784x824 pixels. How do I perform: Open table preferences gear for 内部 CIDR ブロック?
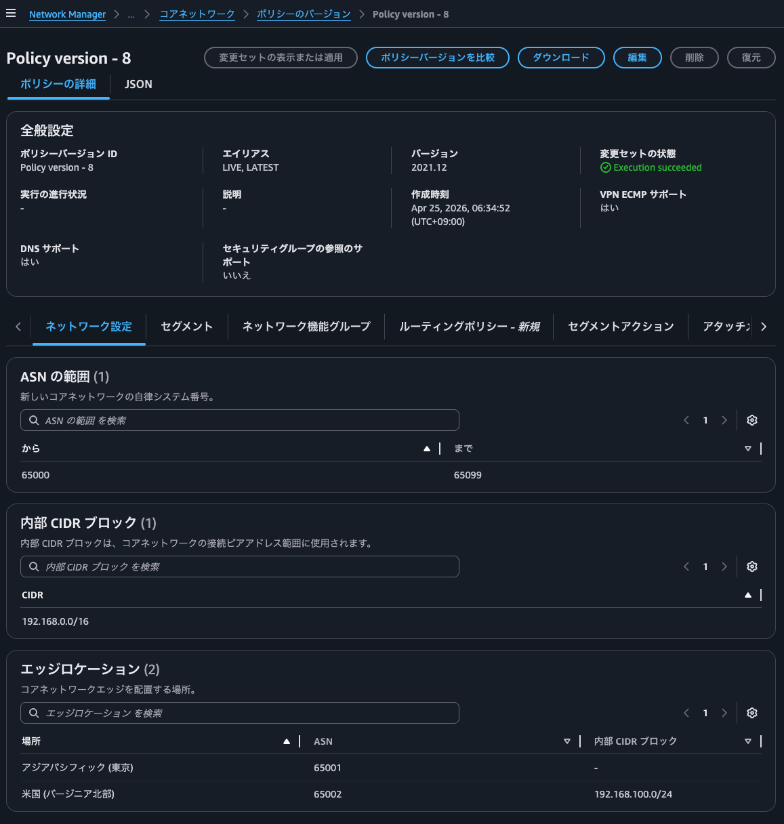[x=751, y=566]
